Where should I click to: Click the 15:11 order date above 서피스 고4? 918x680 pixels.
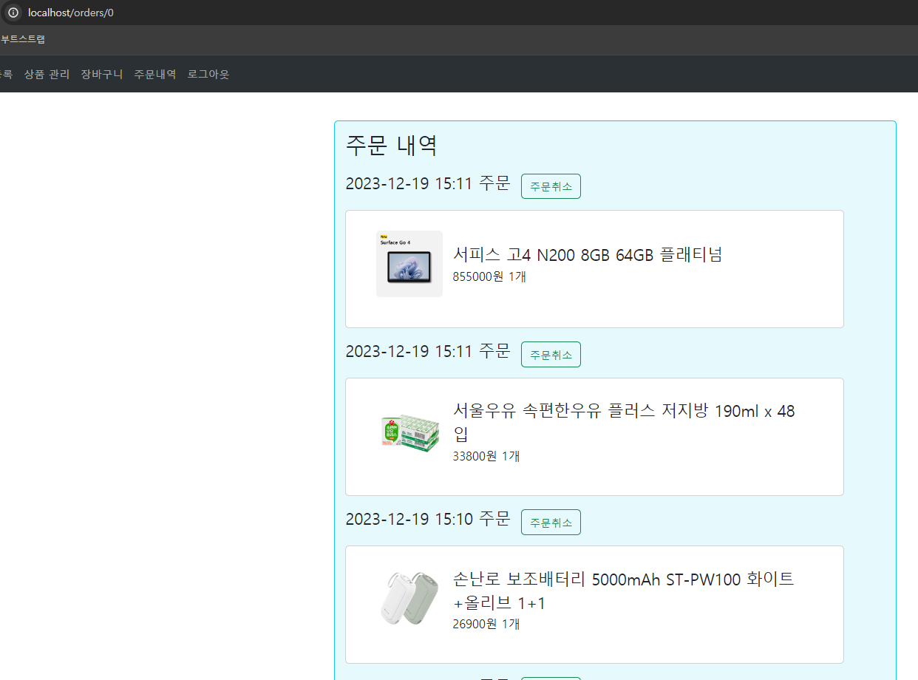(x=428, y=183)
